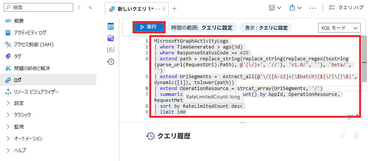Open クエリ ハブ
The height and width of the screenshot is (161, 374).
pos(346,8)
